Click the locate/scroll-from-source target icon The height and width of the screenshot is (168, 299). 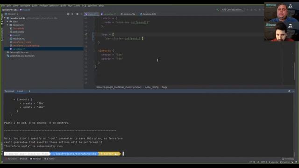[68, 14]
